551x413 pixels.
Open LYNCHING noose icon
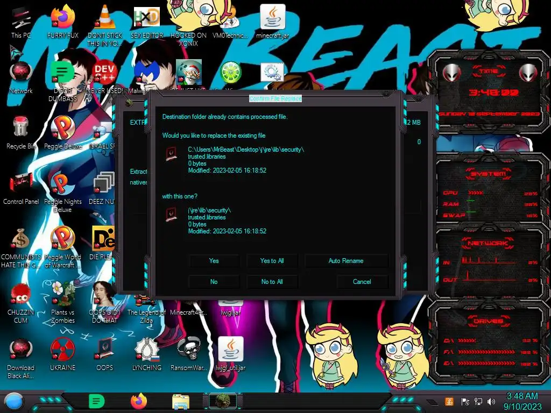[x=147, y=354]
